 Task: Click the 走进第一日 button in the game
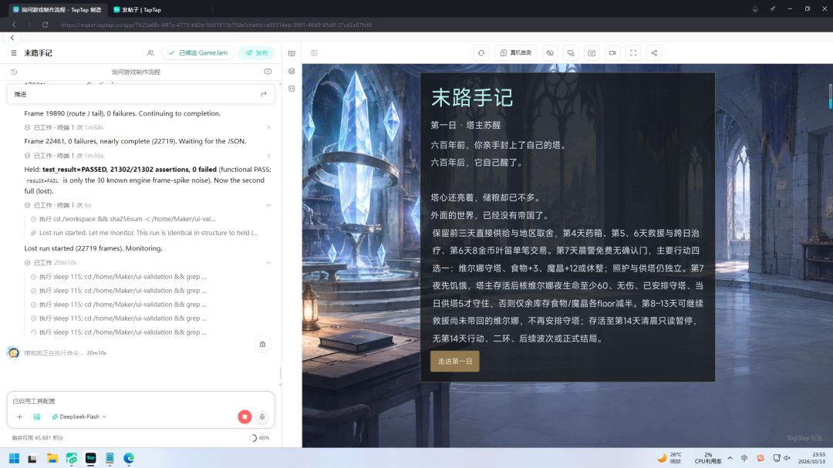[455, 362]
